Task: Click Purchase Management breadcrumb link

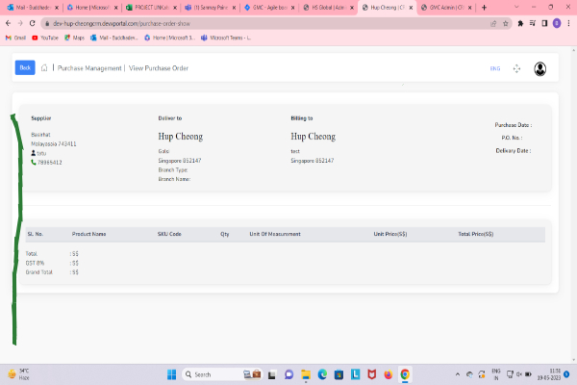Action: pos(89,68)
